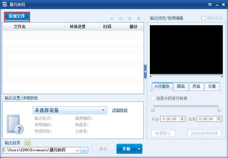Expand the 未选择设备 device dropdown

coord(103,110)
